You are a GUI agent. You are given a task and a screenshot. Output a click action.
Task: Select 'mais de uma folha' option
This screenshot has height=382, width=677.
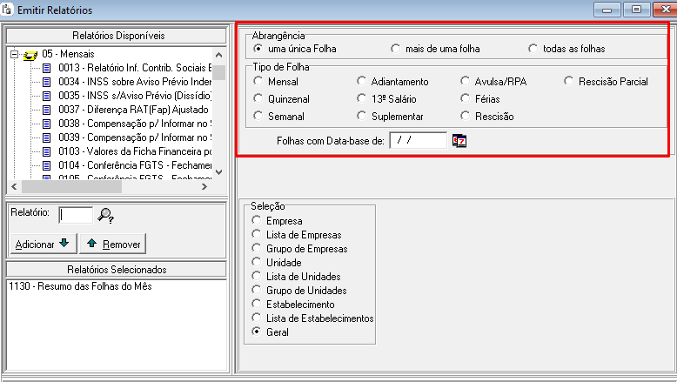pos(396,49)
